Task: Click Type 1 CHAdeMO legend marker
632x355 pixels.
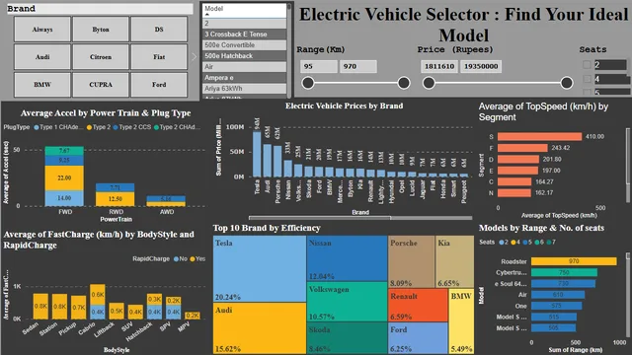Action: pyautogui.click(x=37, y=127)
